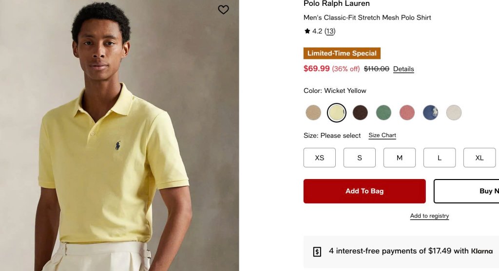Choose the dark brown color swatch

click(x=360, y=112)
